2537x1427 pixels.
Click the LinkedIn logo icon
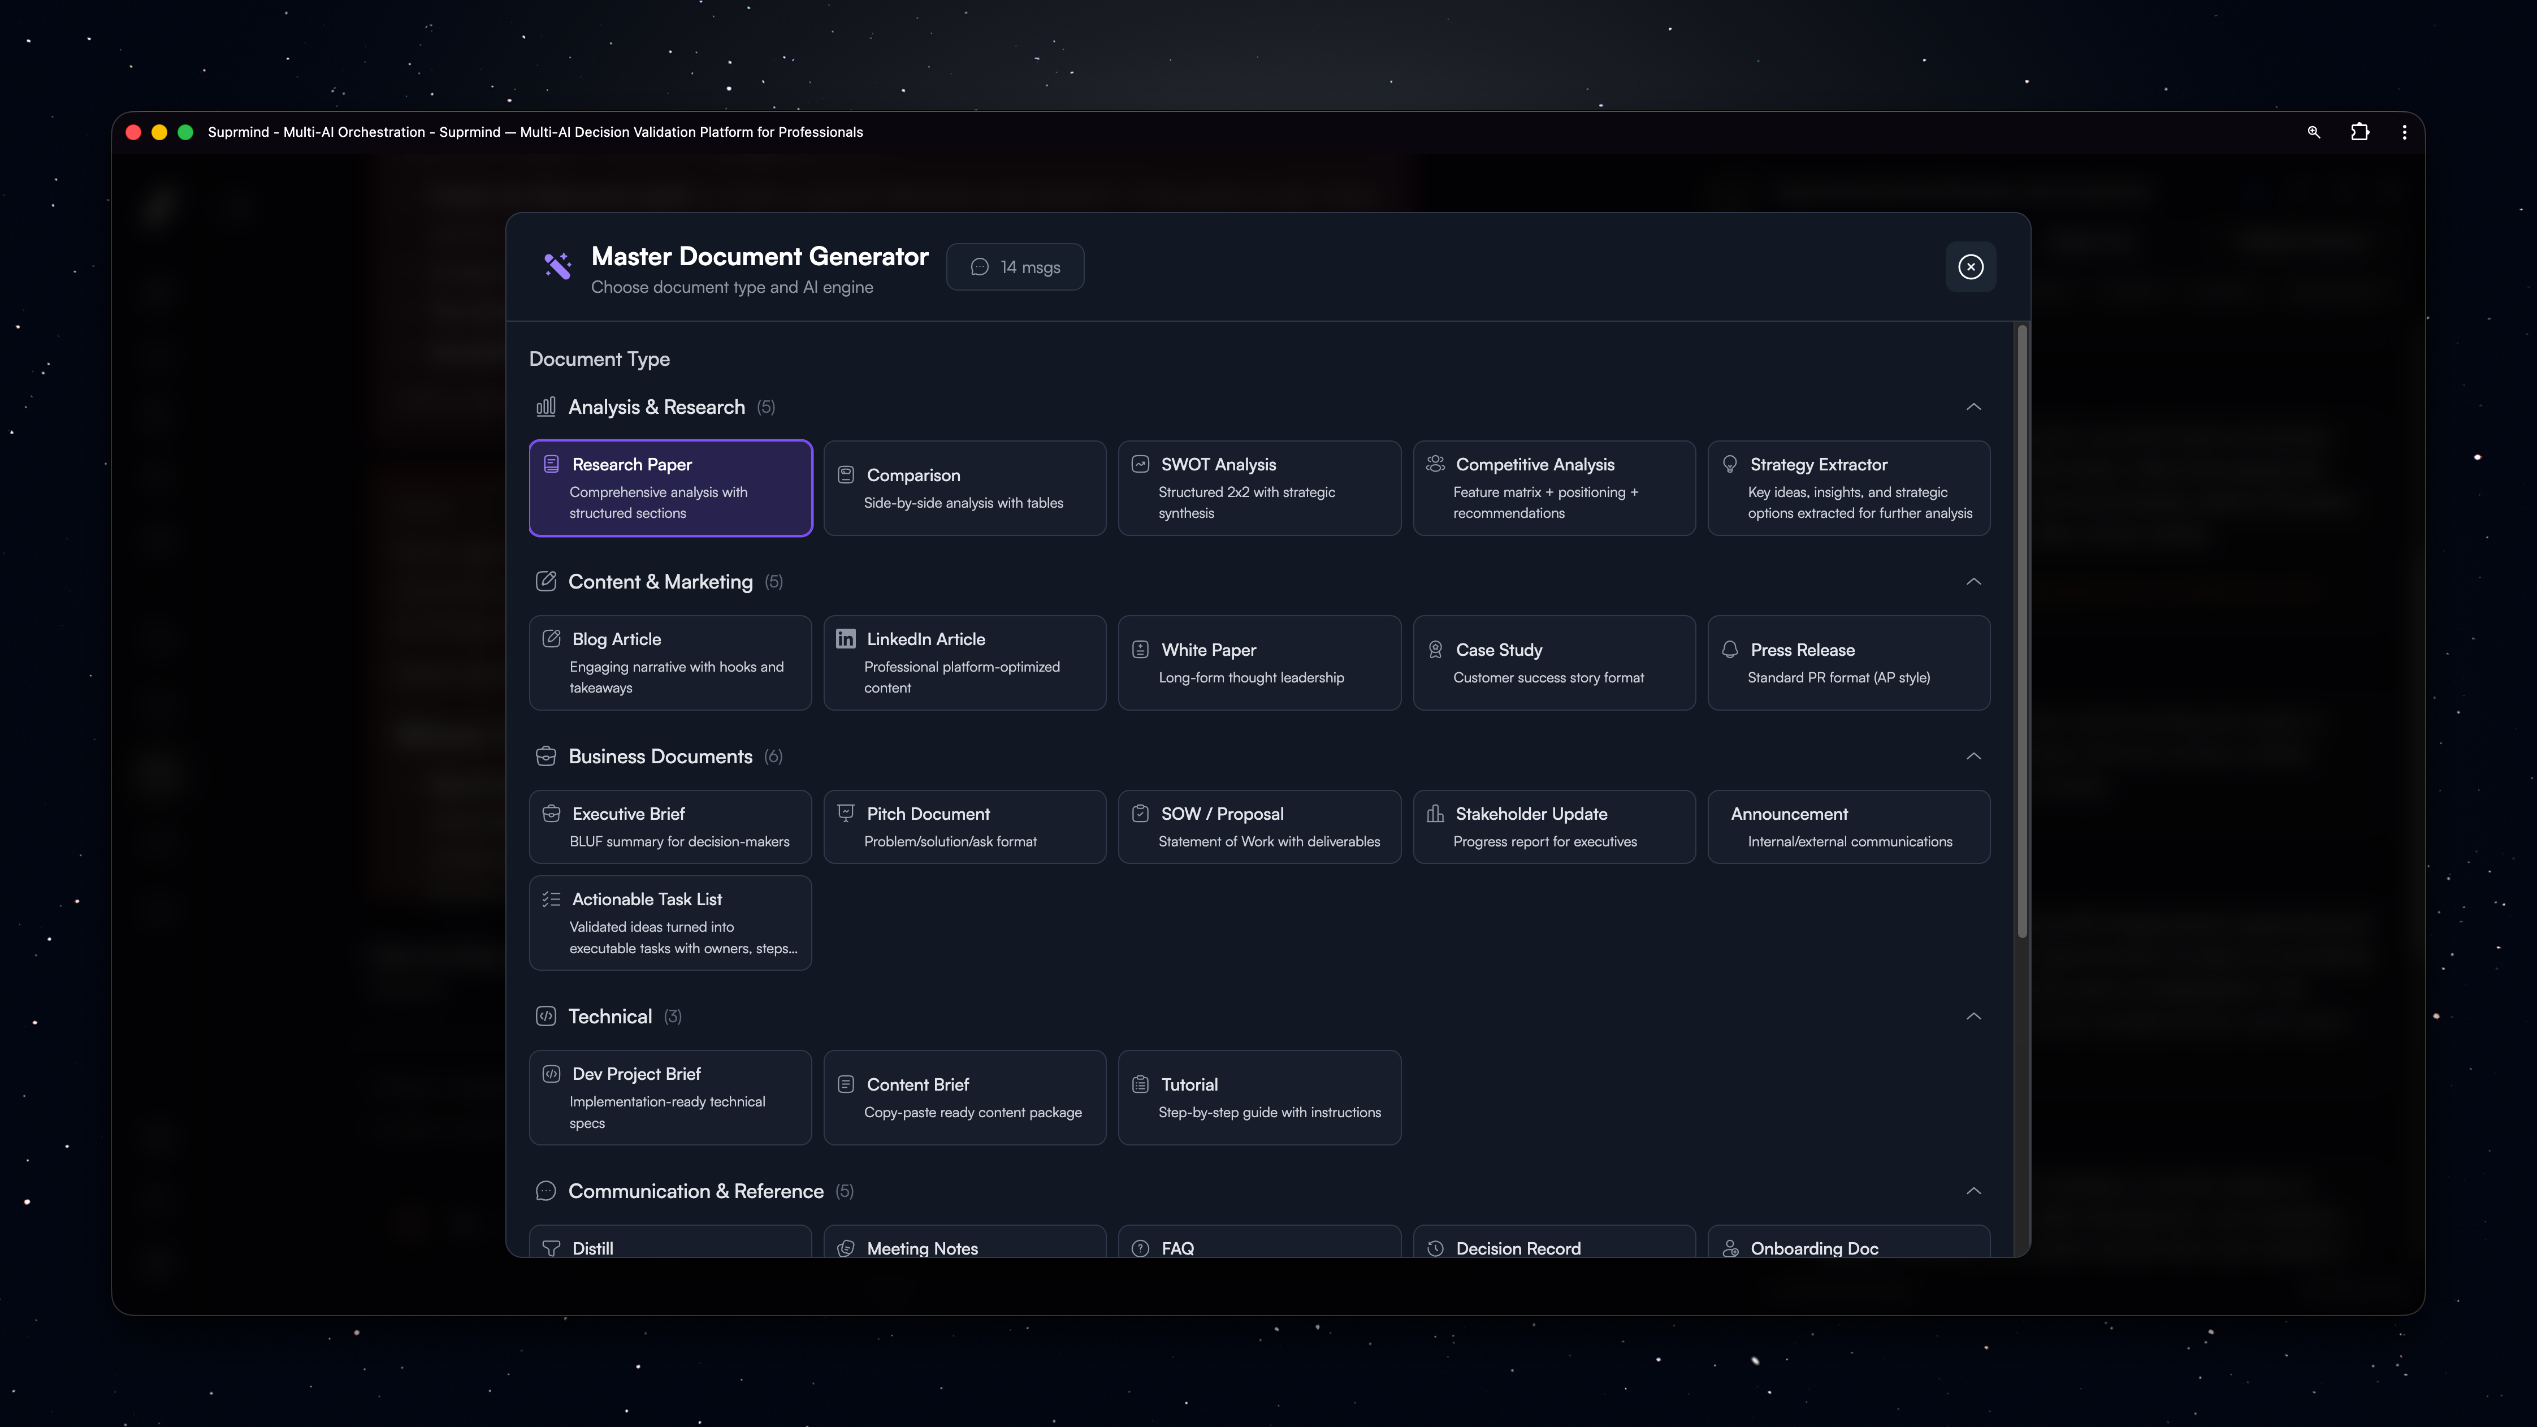[x=846, y=639]
